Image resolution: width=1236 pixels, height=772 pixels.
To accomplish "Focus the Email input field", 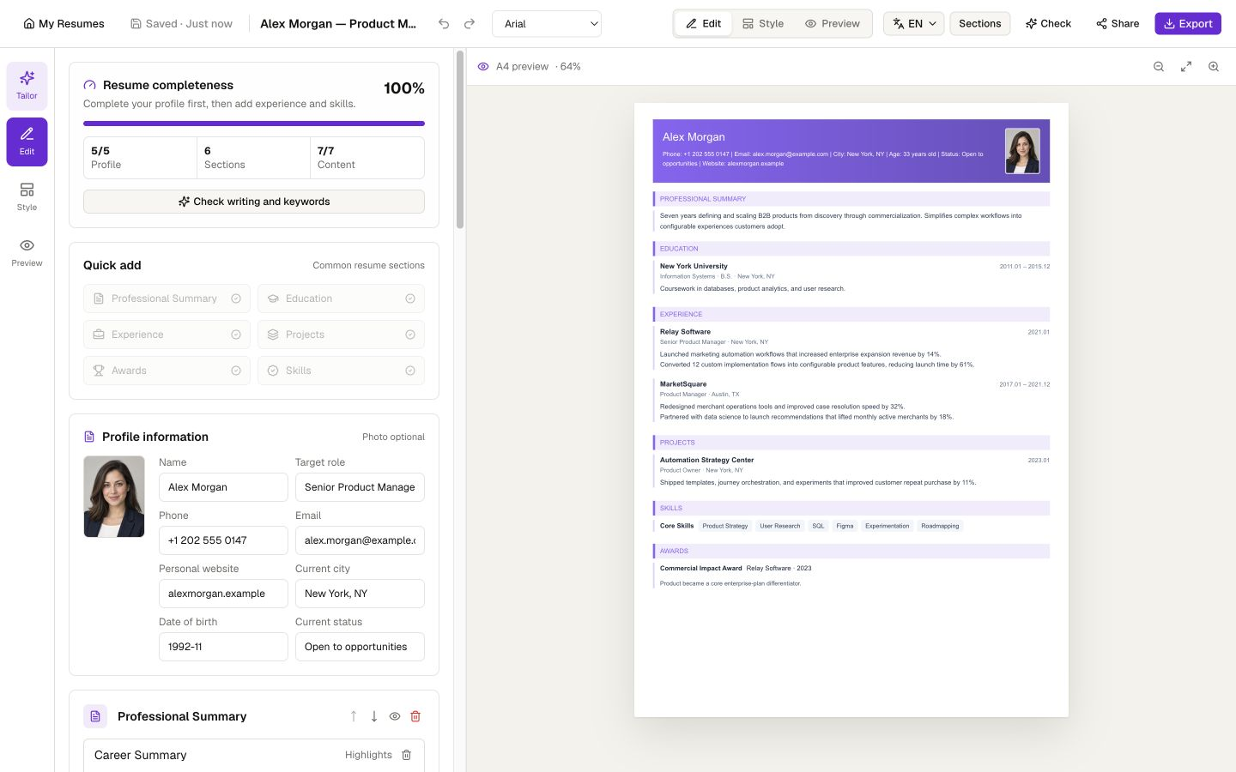I will coord(360,540).
